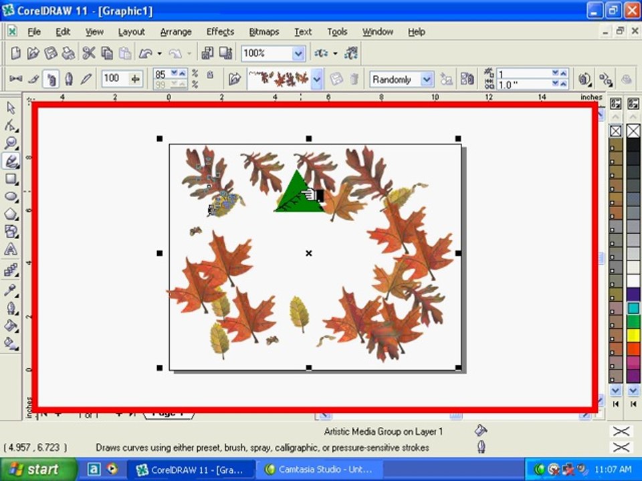Open the Tools menu
This screenshot has height=481, width=642.
[x=337, y=32]
